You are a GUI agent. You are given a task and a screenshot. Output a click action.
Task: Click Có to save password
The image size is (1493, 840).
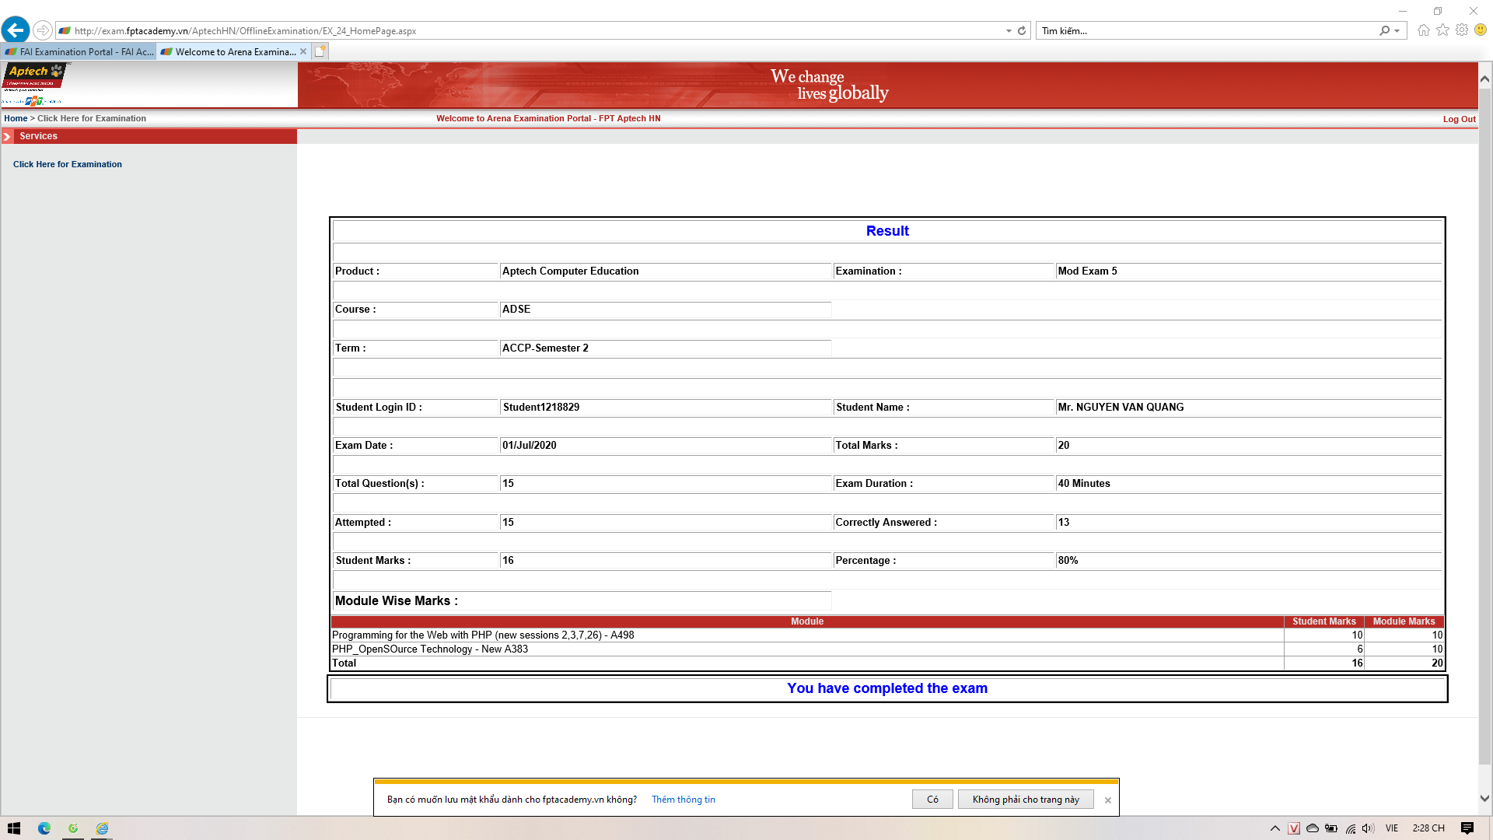pos(932,800)
